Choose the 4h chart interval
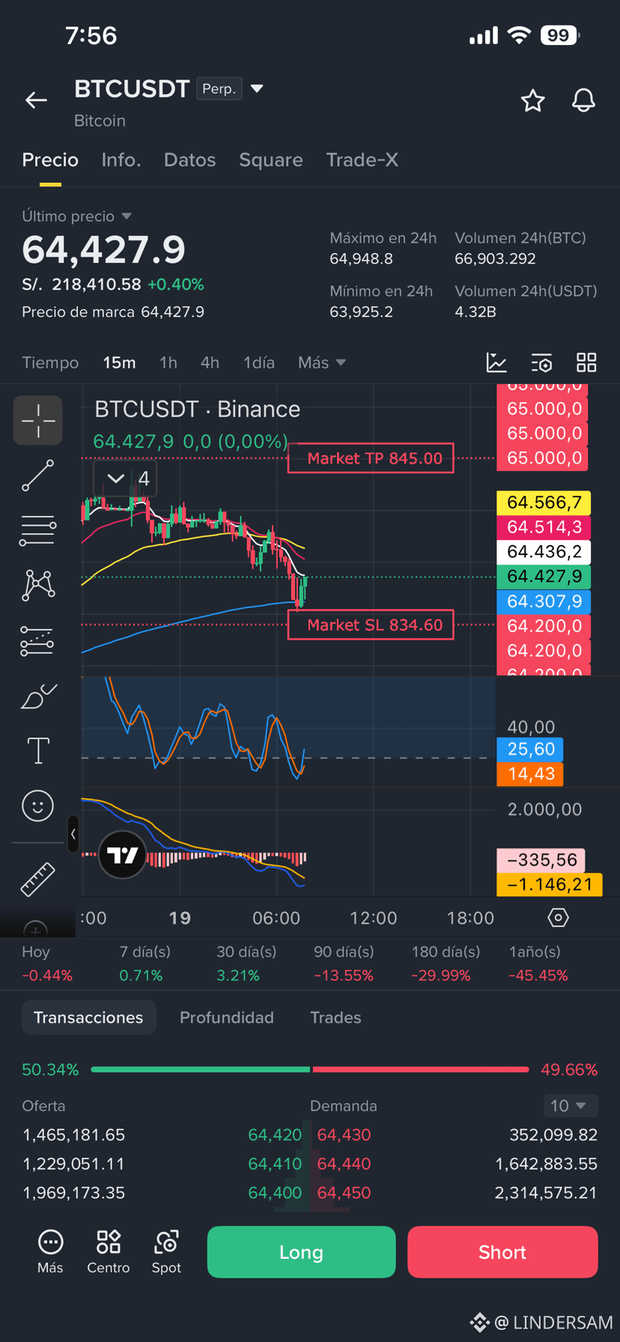Image resolution: width=620 pixels, height=1342 pixels. [x=210, y=362]
